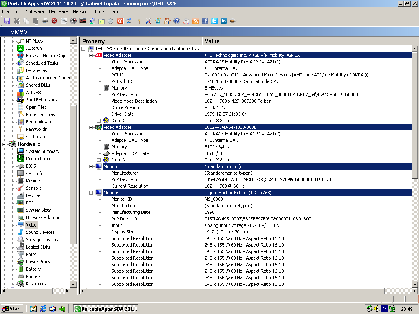Open the Hardware menu
419x314 pixels.
58,11
